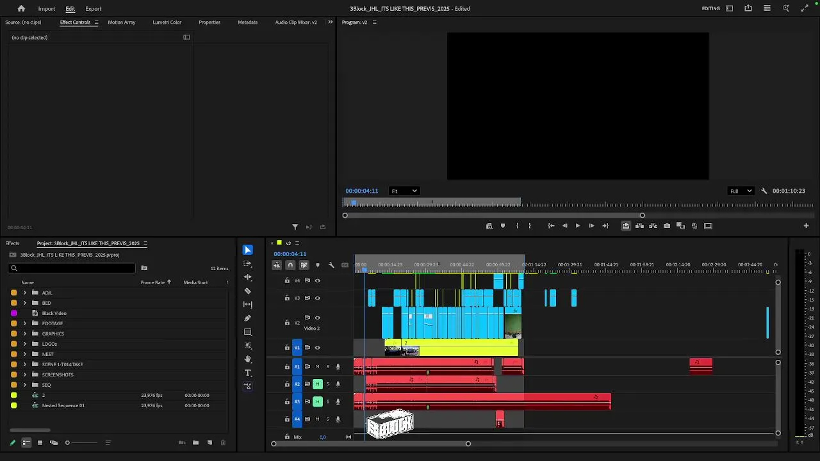Unmute audio track A3

pos(317,401)
